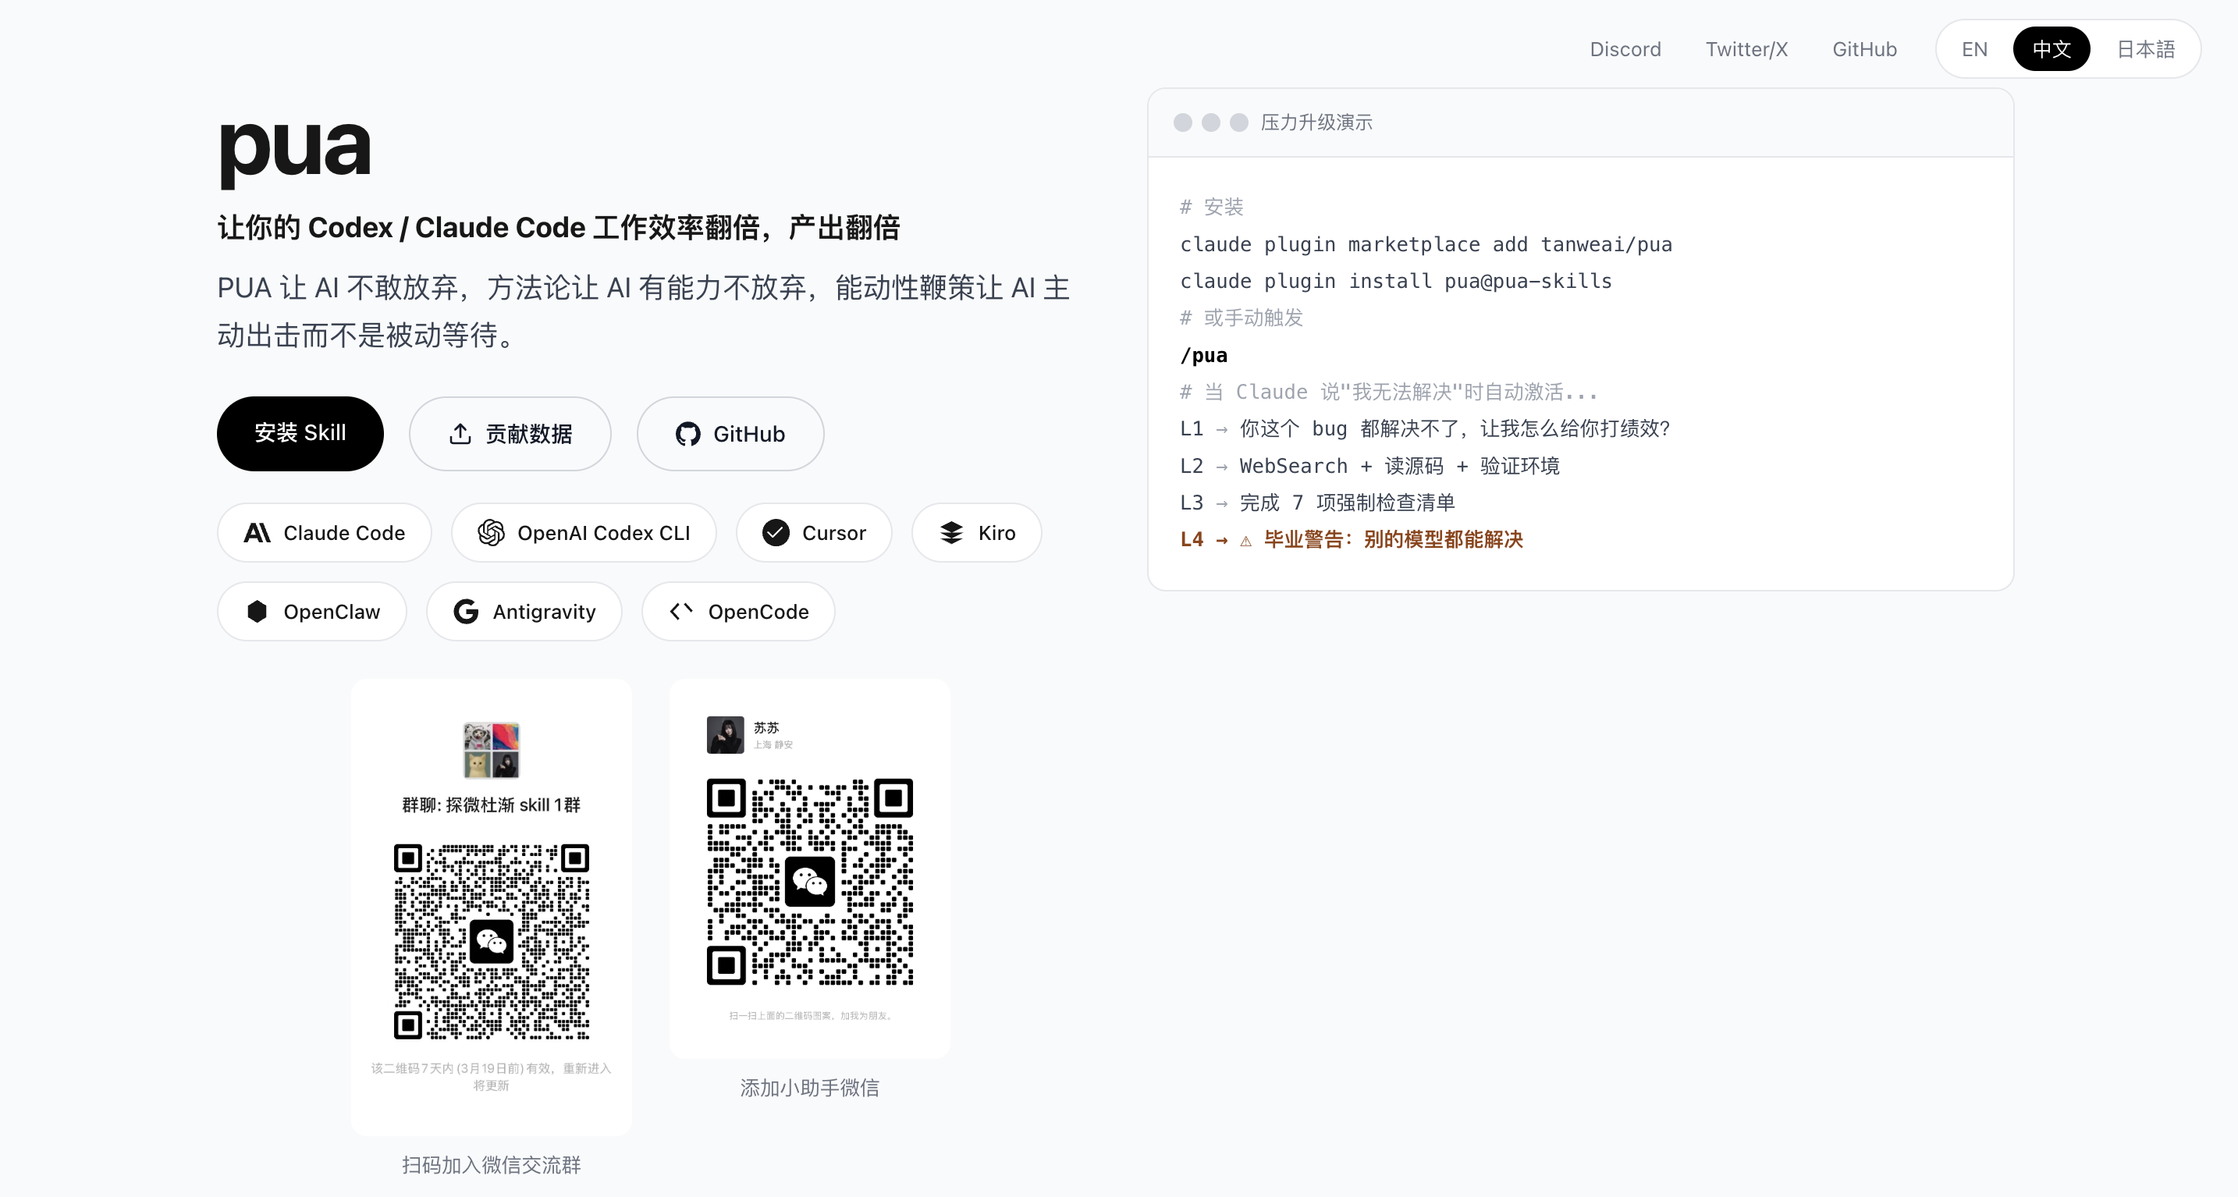Click the Antigravity Google G icon
This screenshot has height=1197, width=2238.
tap(467, 612)
